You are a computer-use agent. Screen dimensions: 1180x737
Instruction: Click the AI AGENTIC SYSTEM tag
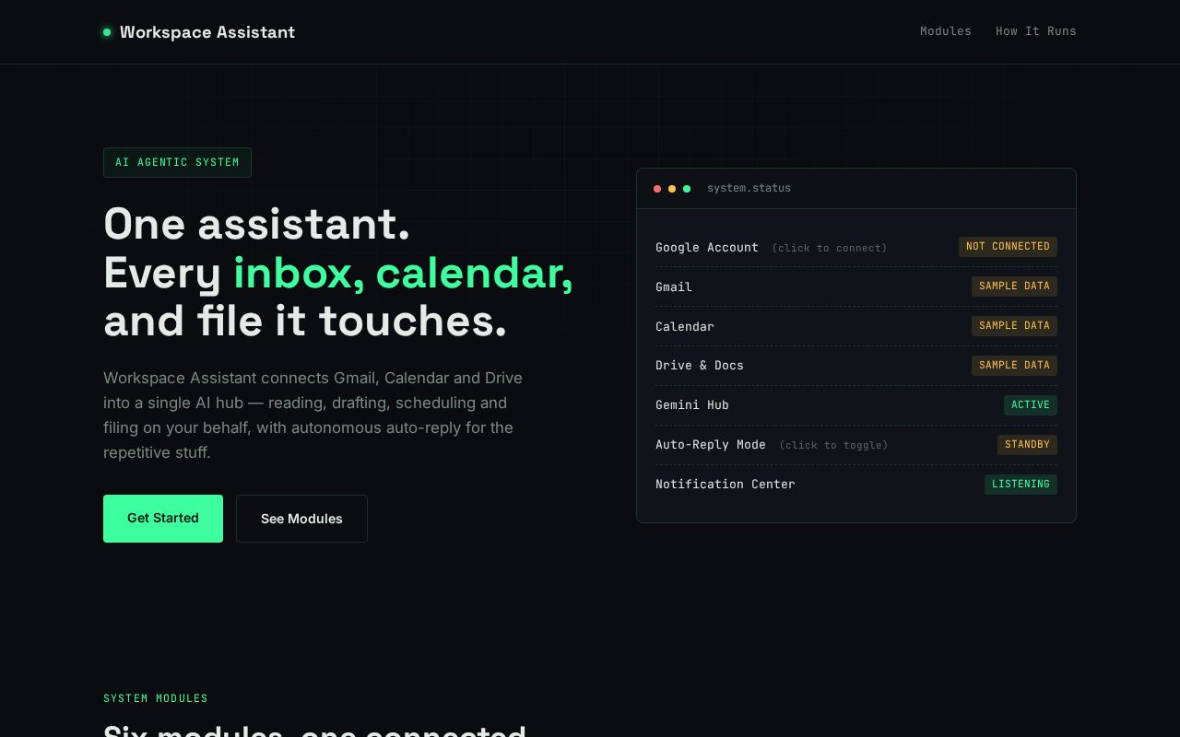(x=177, y=162)
